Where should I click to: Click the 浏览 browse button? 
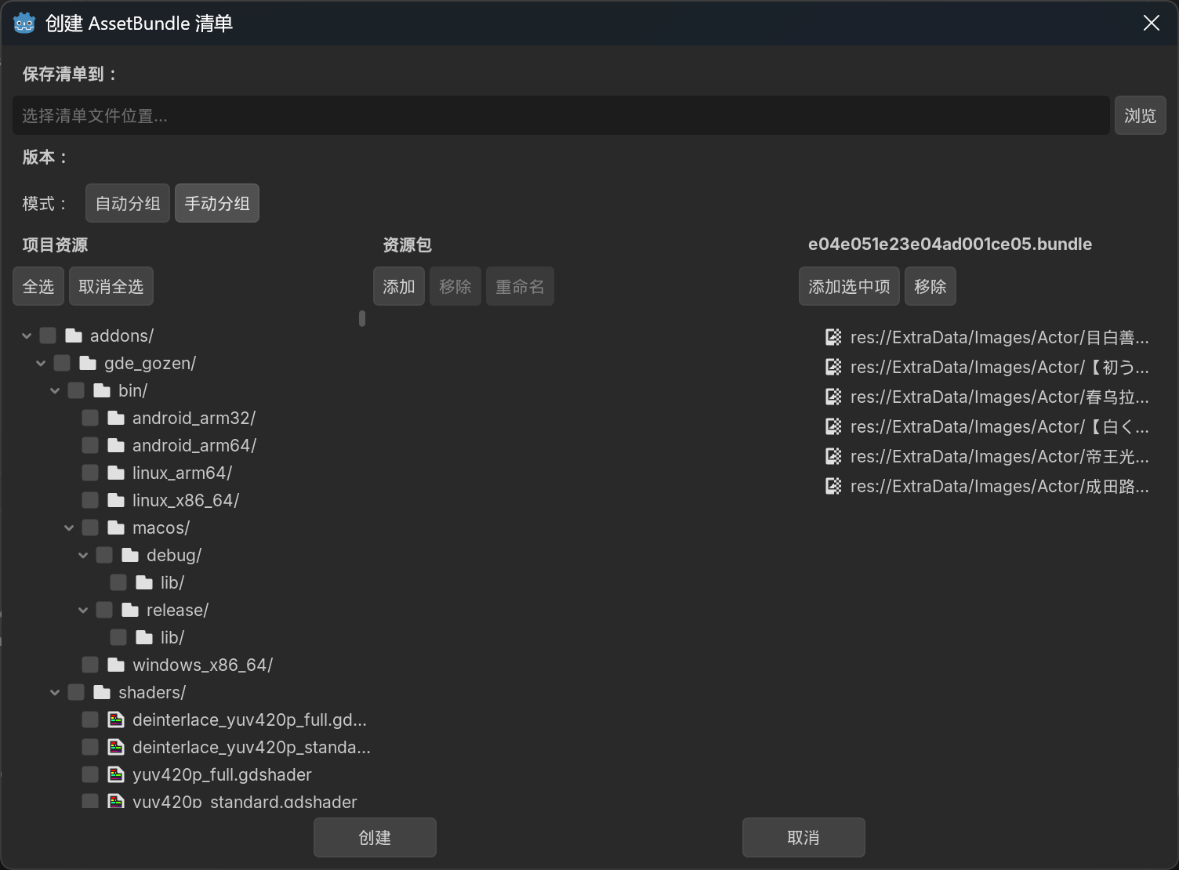[1140, 116]
